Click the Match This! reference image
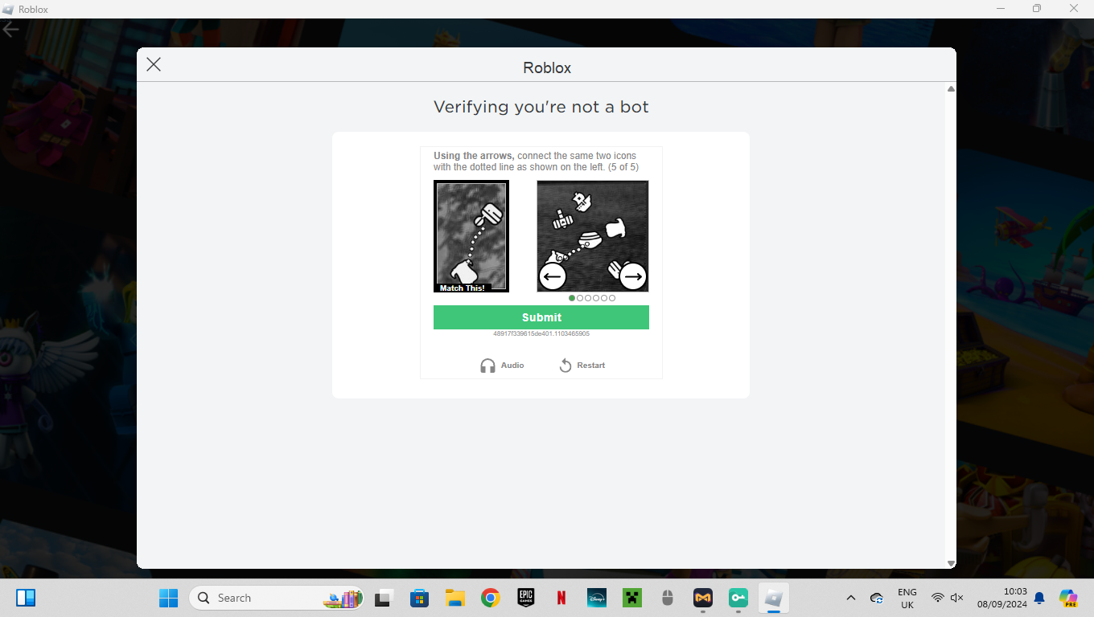 click(471, 236)
